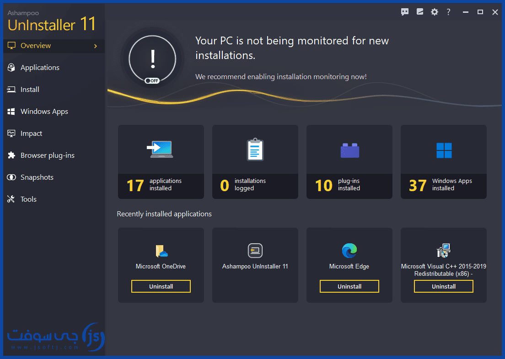The height and width of the screenshot is (359, 505).
Task: Click the Overview monitor icon
Action: pos(11,46)
